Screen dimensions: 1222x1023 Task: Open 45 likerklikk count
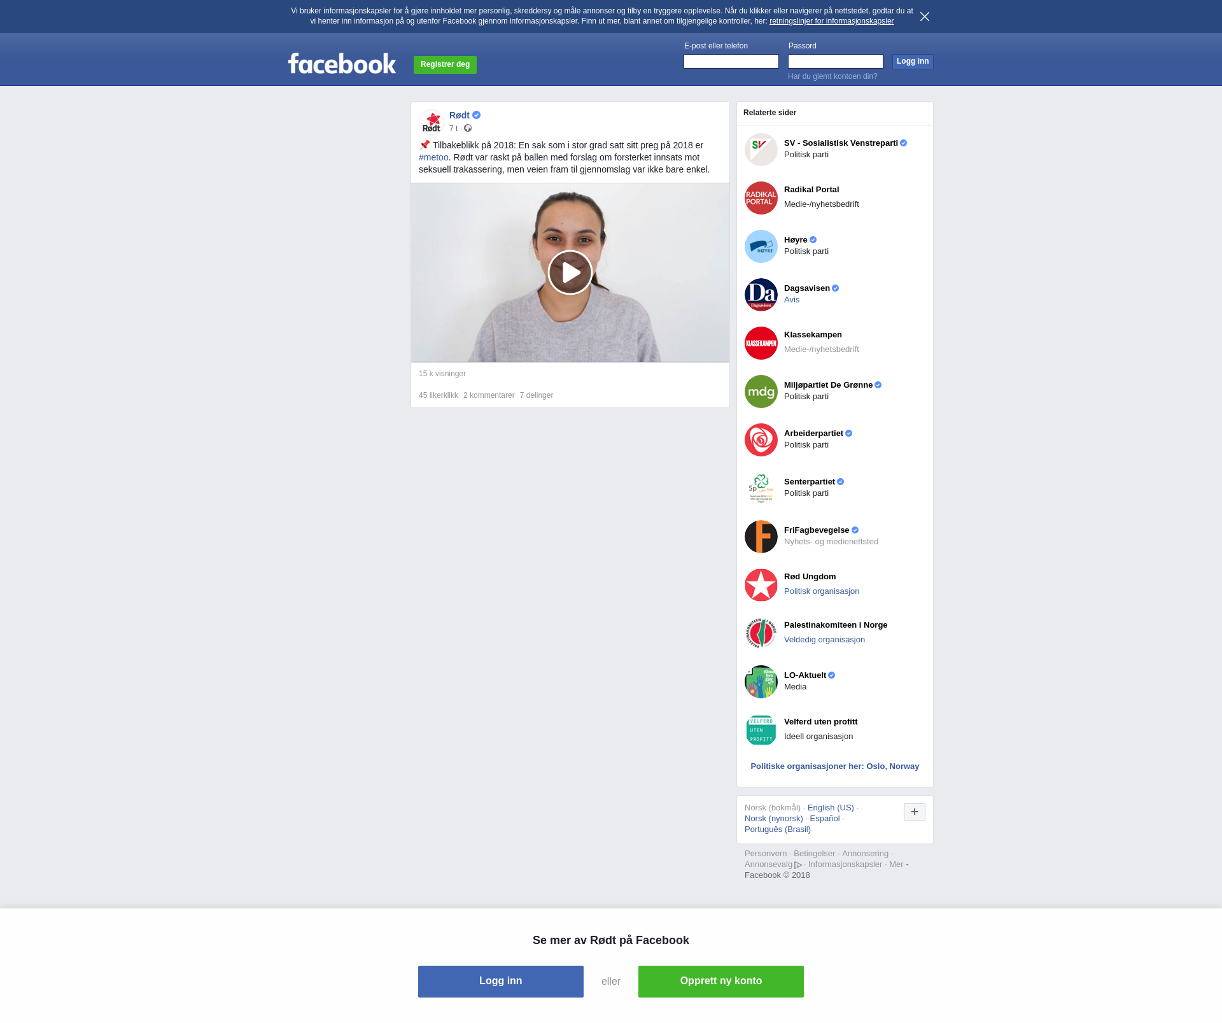tap(439, 395)
